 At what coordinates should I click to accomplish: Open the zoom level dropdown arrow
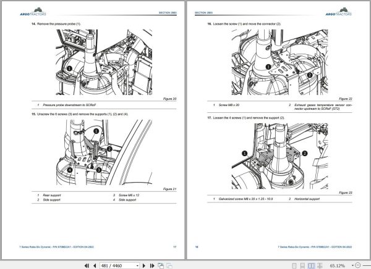coord(352,266)
